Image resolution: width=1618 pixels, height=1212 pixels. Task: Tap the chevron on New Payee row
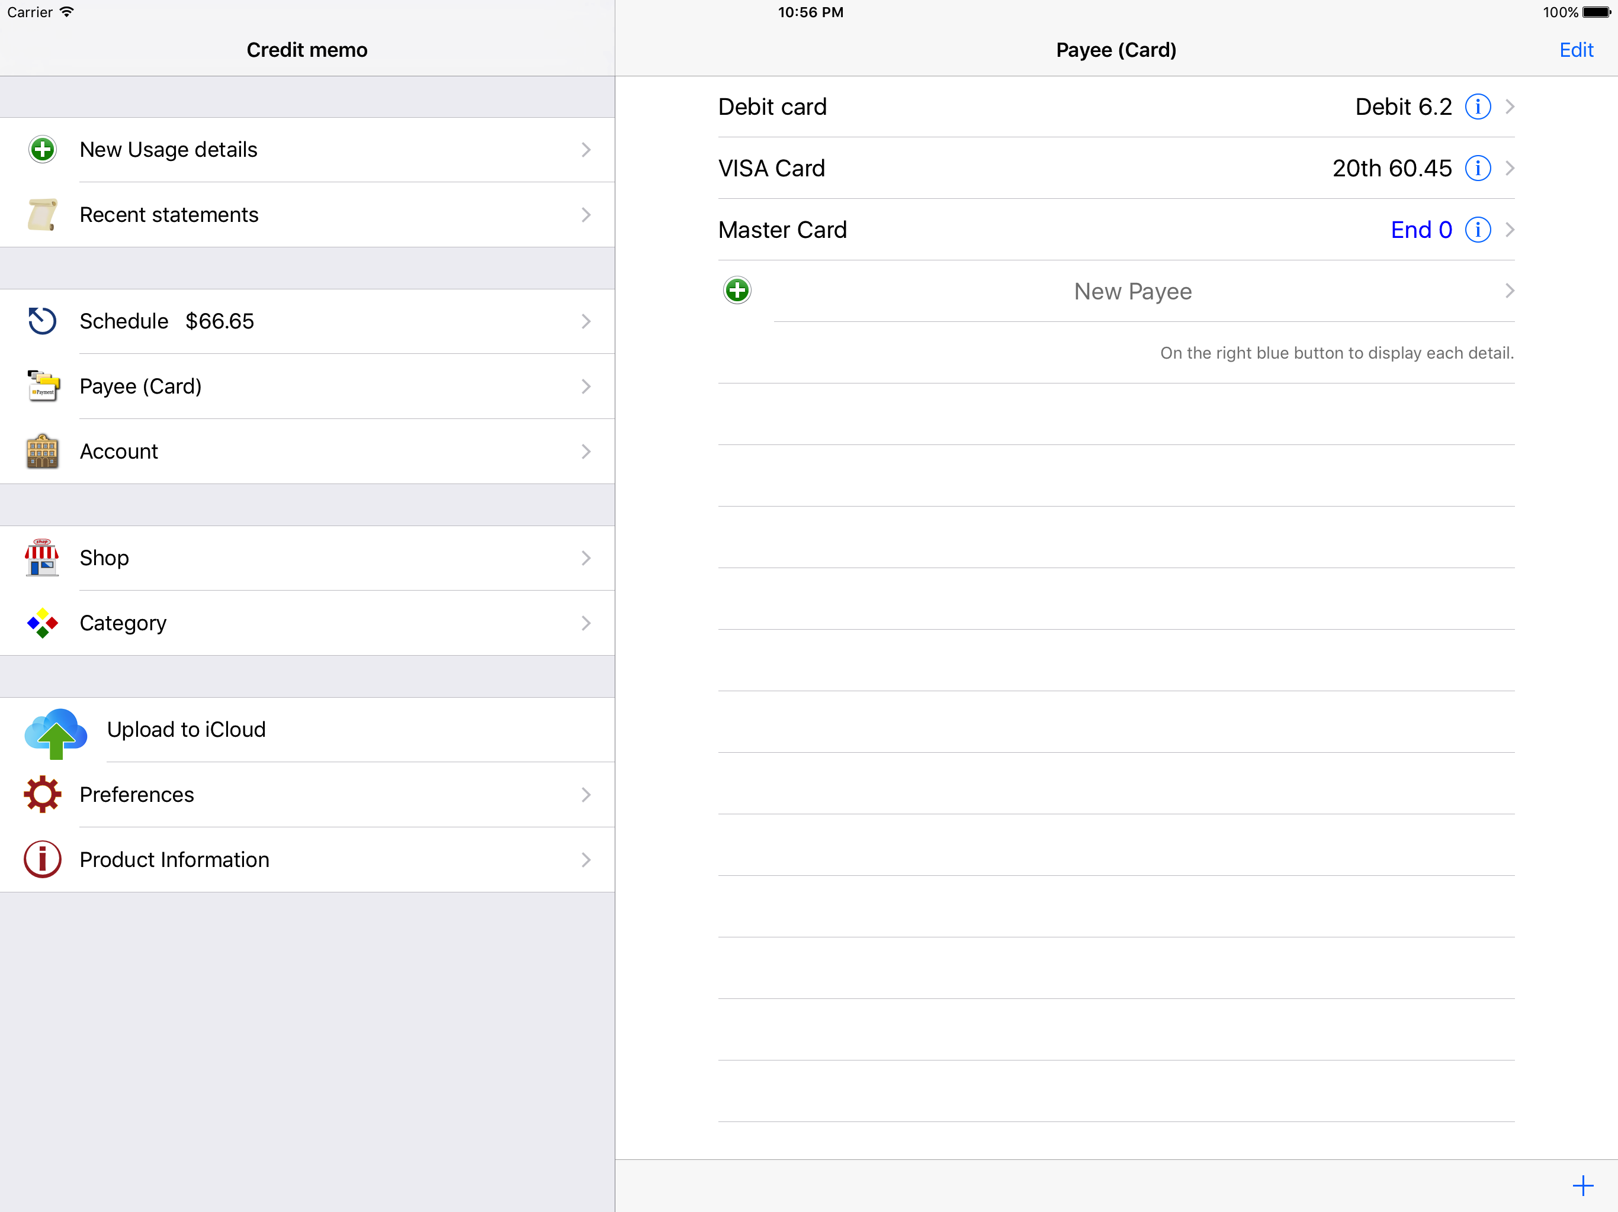[1510, 291]
